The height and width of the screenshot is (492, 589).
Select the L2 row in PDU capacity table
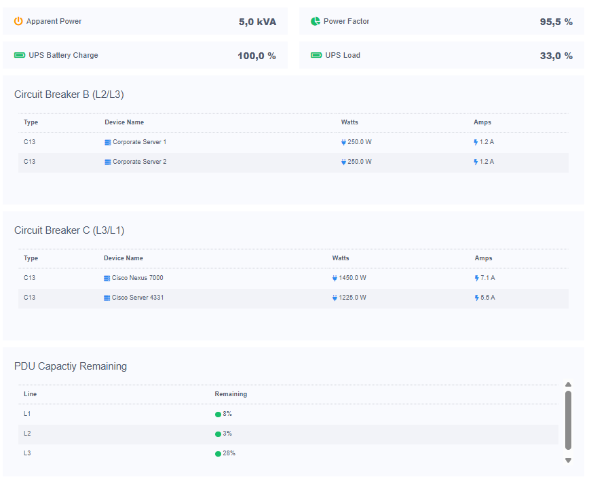pos(27,434)
